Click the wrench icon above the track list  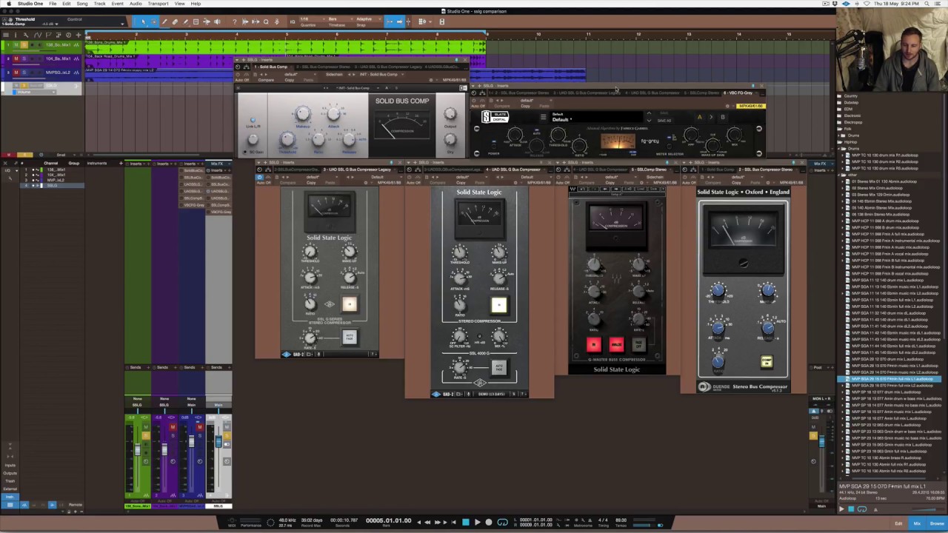coord(27,34)
